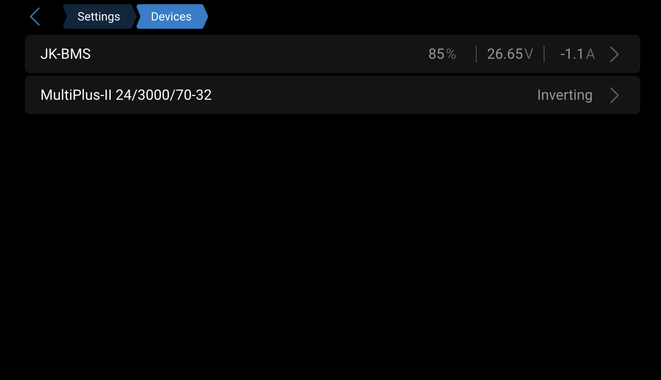Image resolution: width=661 pixels, height=380 pixels.
Task: Click divider between 85% and 26.65V
Action: 476,54
